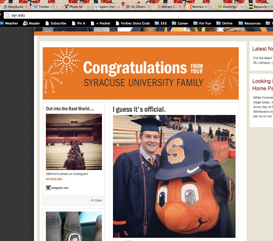Screen dimensions: 273x241
Task: Close the Attract Cu tab
Action: pos(180,7)
